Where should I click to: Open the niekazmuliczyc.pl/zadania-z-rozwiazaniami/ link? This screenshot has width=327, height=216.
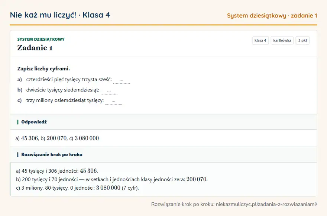point(266,204)
